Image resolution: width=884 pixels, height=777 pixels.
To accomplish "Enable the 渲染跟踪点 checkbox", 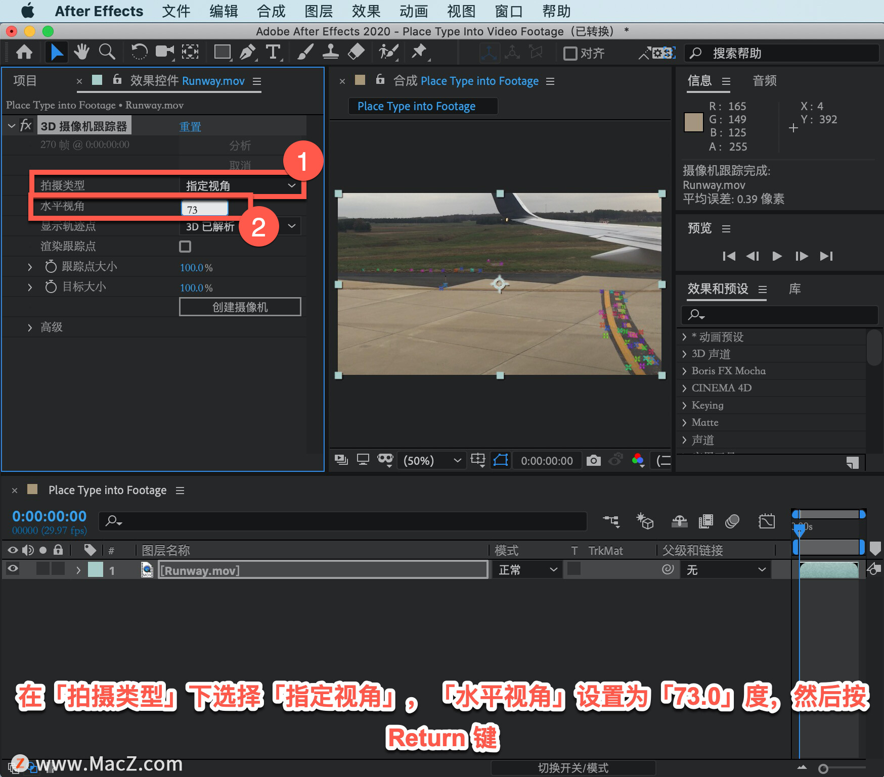I will (185, 247).
